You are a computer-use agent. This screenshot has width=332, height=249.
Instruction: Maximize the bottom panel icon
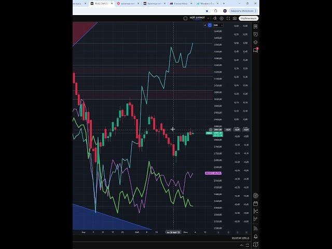[247, 245]
